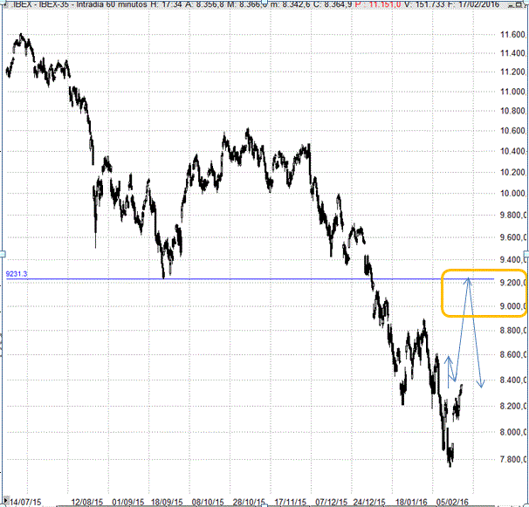The image size is (529, 507).
Task: Click the 8.800 price axis label
Action: pos(512,330)
